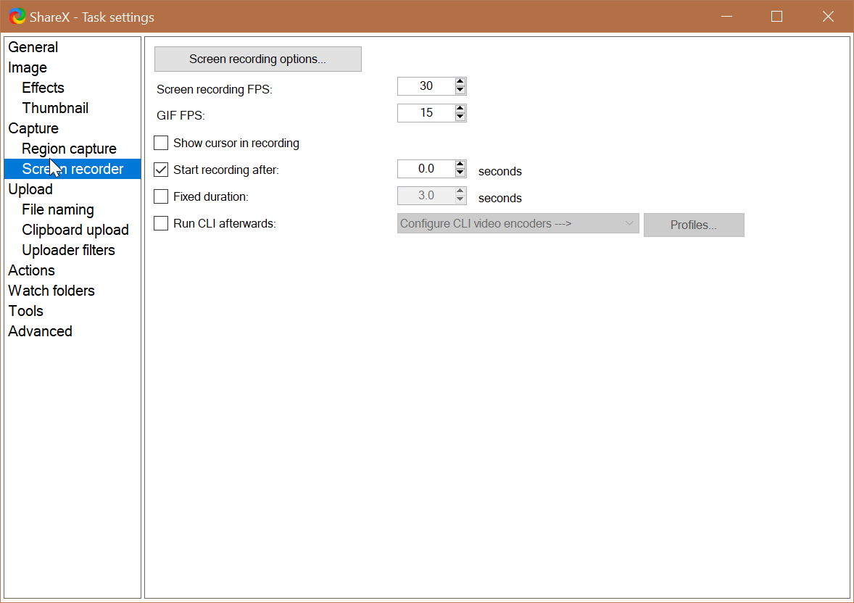Enable the Fixed duration option
This screenshot has width=854, height=603.
160,196
